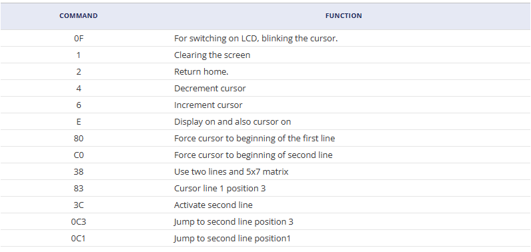Click 'For switching on LCD, blinking the cursor' text
Screen dimensions: 531x252
point(255,38)
